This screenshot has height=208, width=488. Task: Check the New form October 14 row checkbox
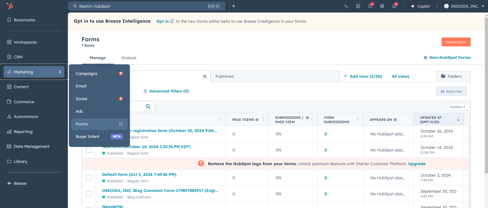[89, 150]
